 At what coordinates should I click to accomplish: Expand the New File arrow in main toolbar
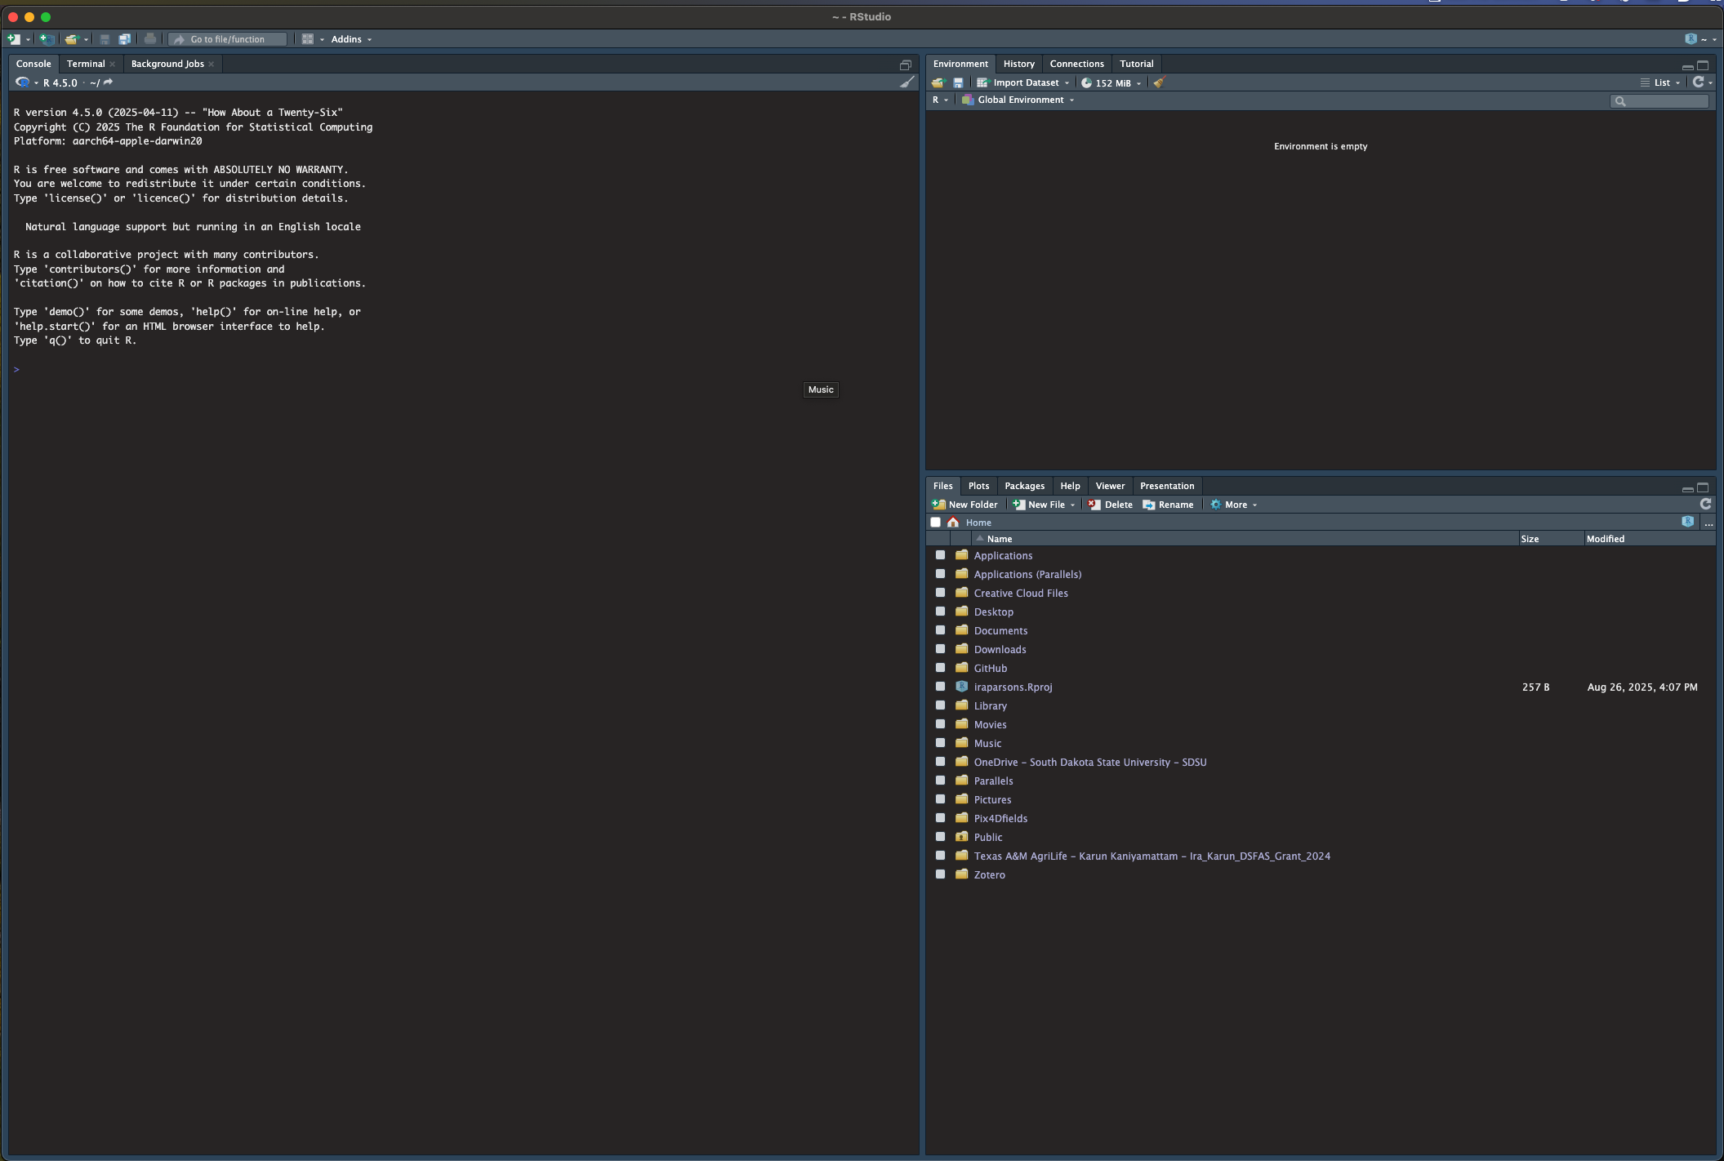click(x=28, y=39)
